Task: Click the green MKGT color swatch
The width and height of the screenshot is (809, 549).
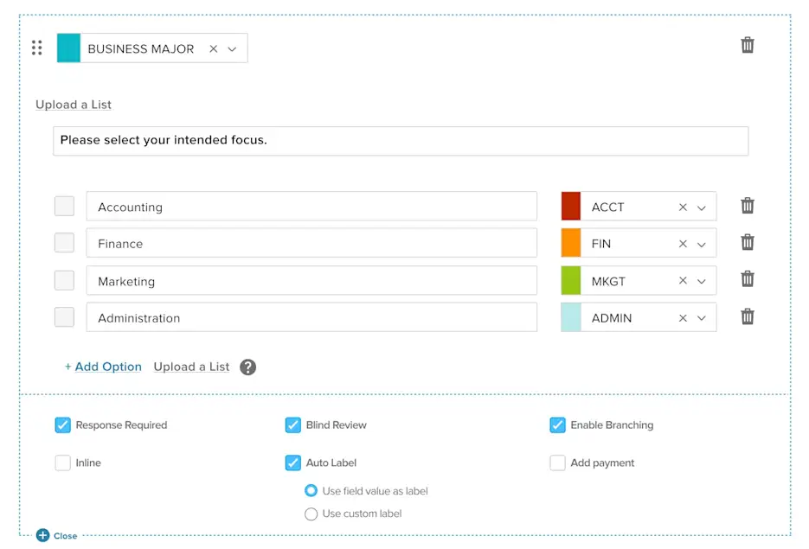Action: coord(571,280)
